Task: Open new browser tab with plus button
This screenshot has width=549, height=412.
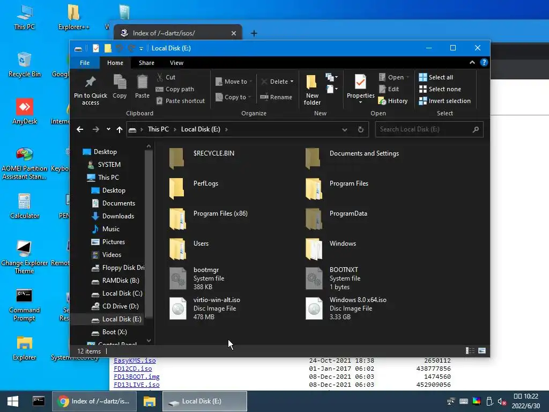Action: 254,33
